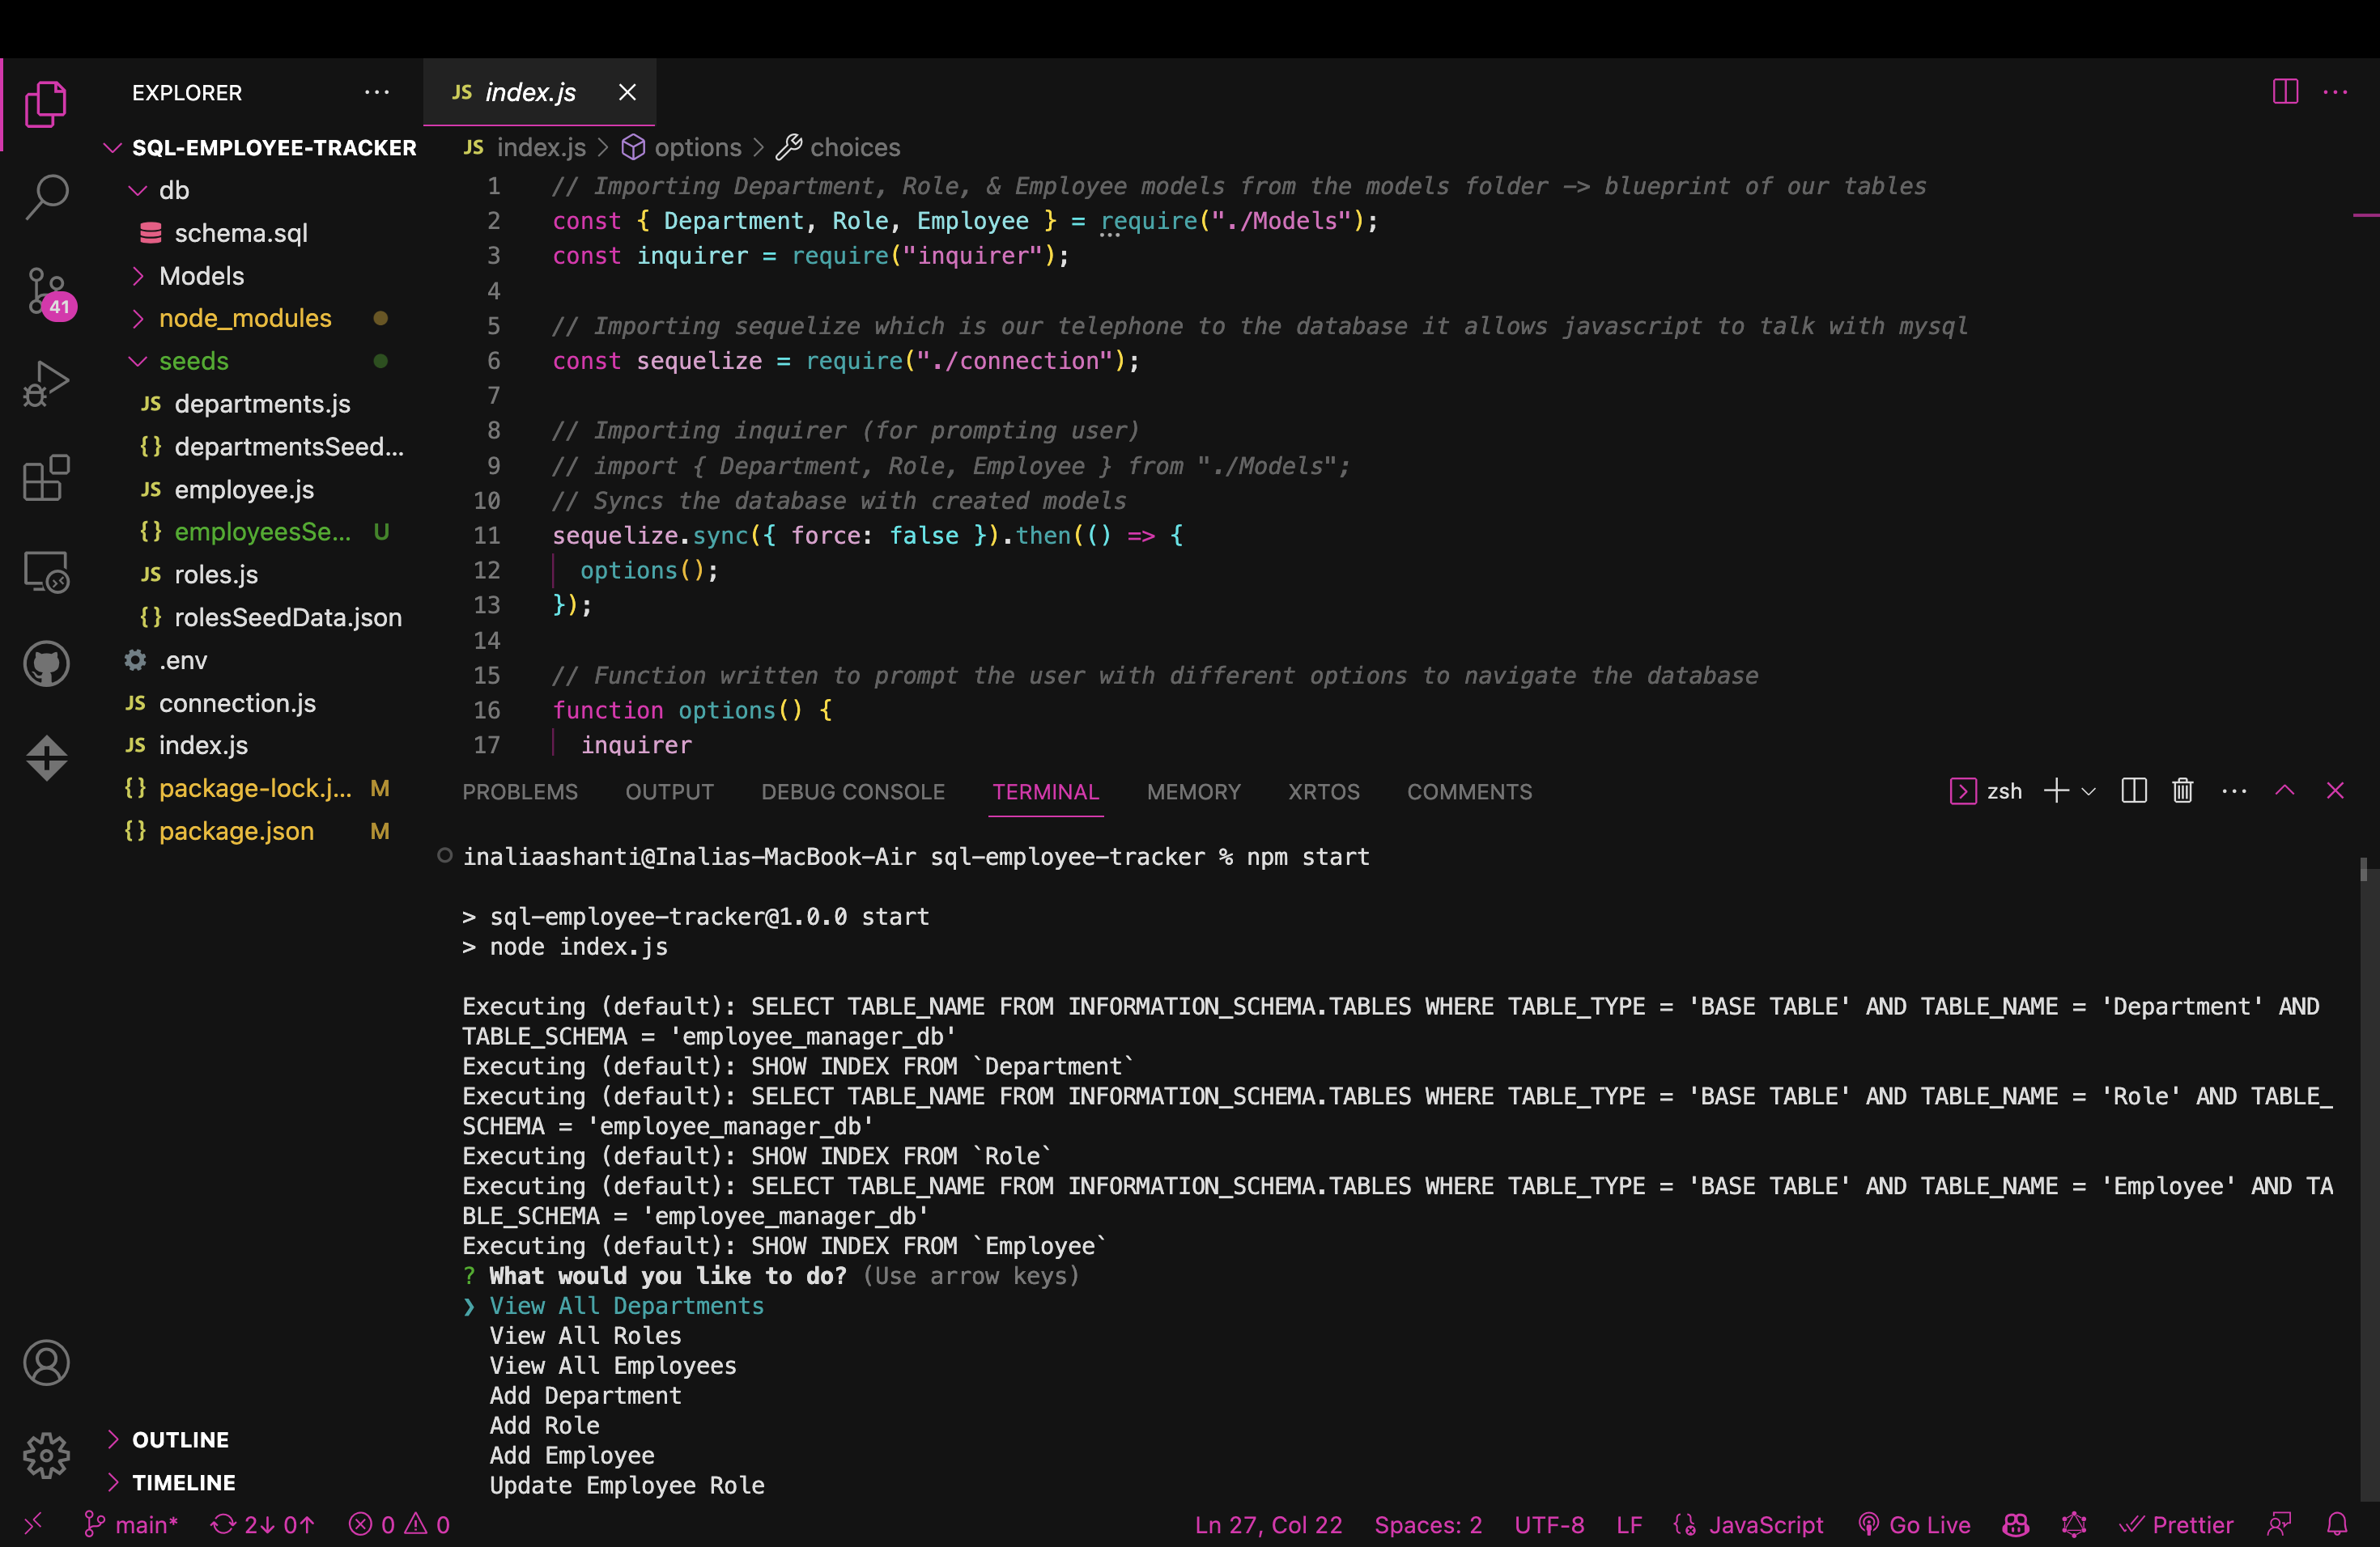Open the Search view

click(46, 197)
